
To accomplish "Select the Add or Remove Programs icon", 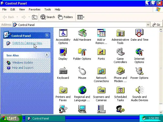I will point(101,33).
